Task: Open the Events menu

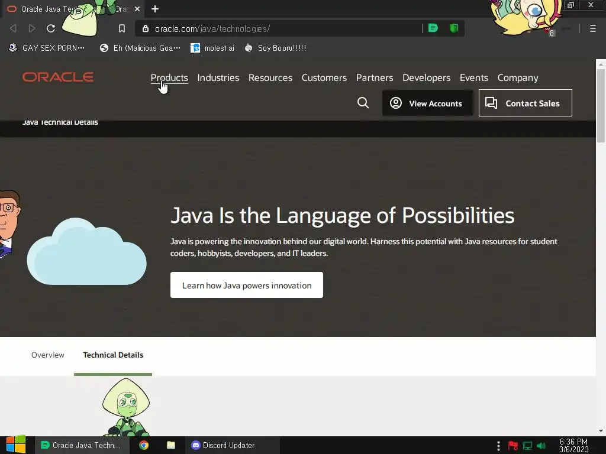Action: click(474, 77)
